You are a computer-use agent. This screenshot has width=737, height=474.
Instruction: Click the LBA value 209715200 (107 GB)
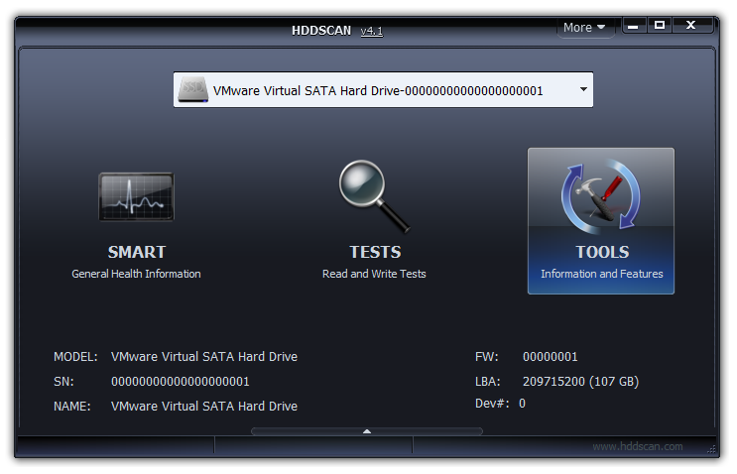[580, 382]
